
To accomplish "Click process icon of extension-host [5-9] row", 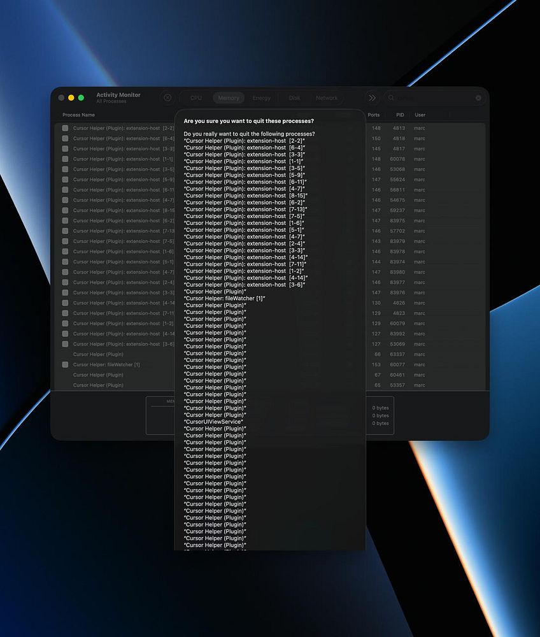I will pyautogui.click(x=65, y=180).
